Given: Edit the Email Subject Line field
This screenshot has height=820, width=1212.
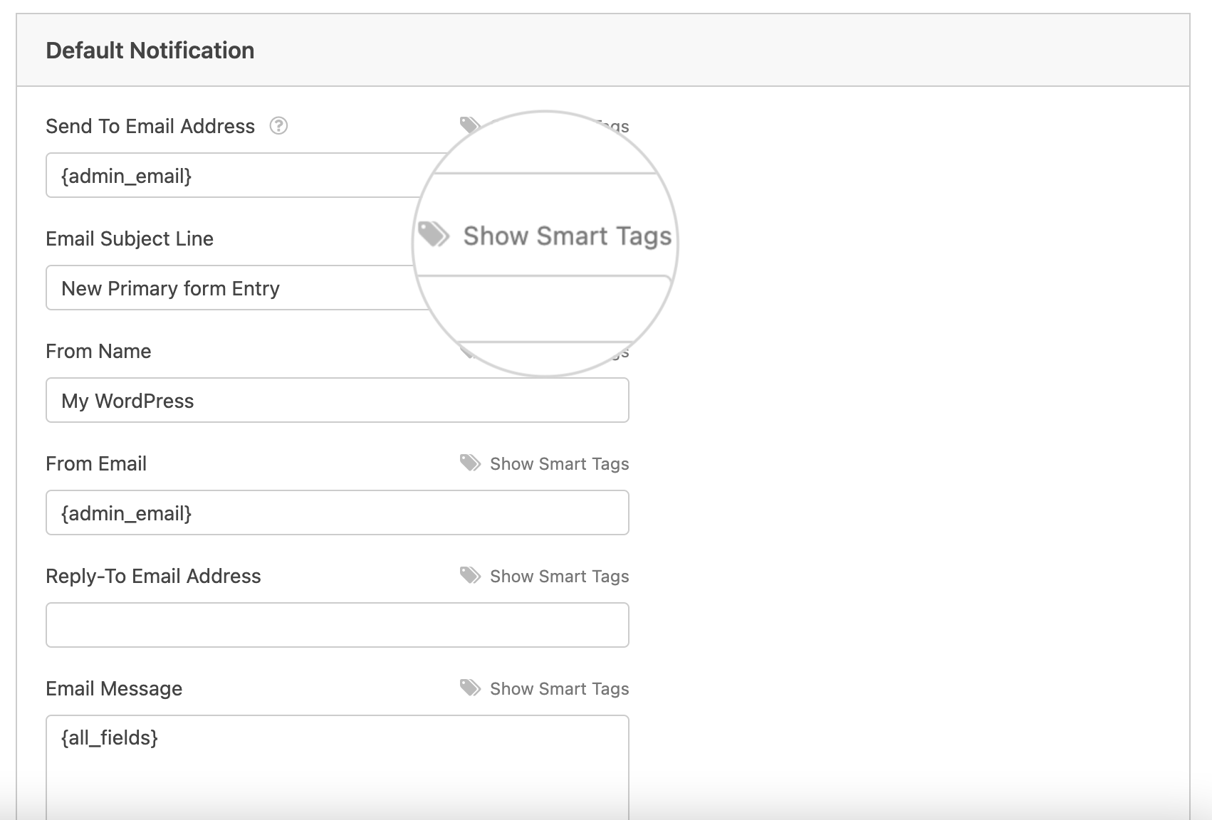Looking at the screenshot, I should (x=338, y=288).
